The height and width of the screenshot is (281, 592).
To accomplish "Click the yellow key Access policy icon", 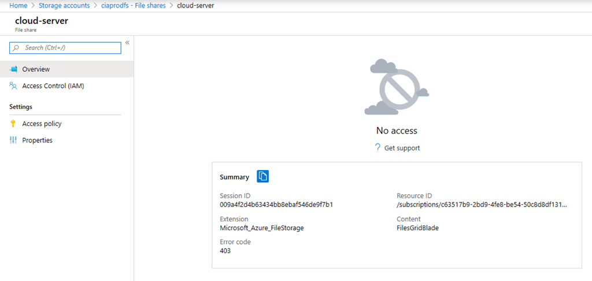I will [13, 124].
